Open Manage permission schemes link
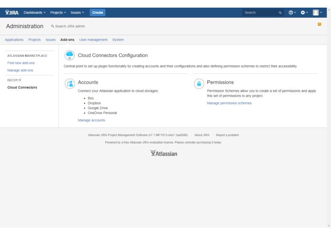Viewport: 331px width, 235px height. pos(229,103)
